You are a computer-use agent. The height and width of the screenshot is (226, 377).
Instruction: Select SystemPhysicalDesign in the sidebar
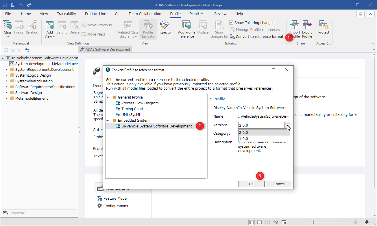pos(34,81)
